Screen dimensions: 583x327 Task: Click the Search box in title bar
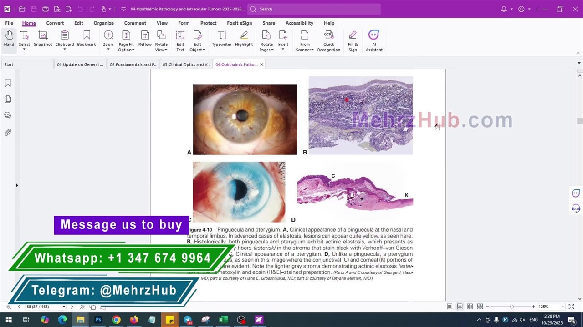(x=314, y=9)
